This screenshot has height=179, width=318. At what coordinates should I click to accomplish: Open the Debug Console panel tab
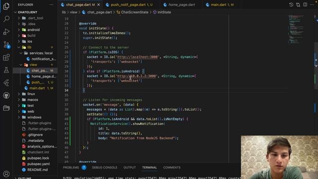(x=105, y=168)
